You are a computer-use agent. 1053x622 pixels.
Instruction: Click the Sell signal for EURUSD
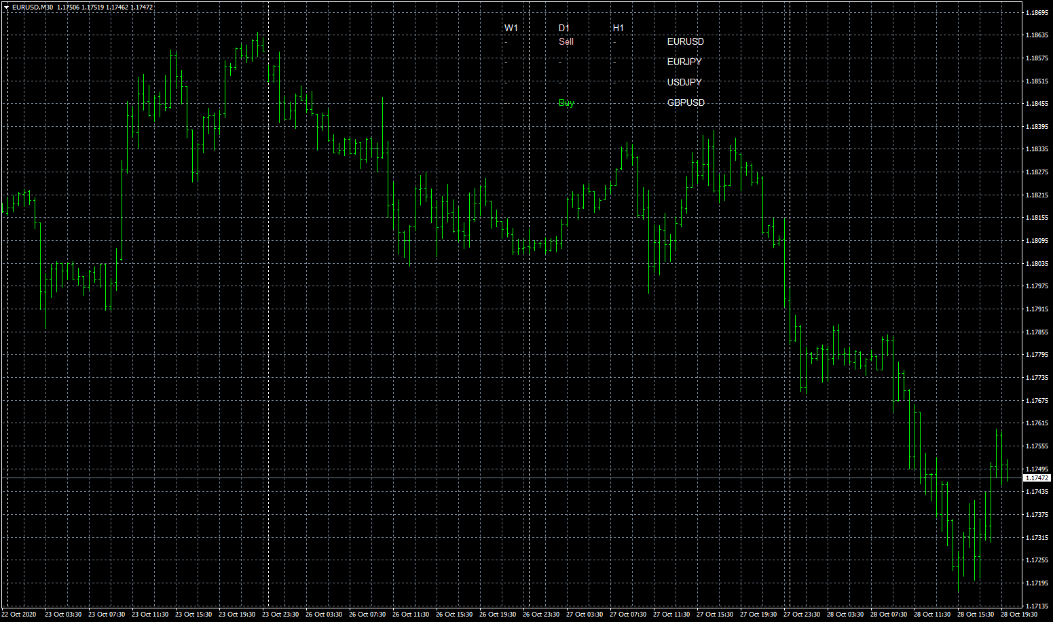(566, 41)
